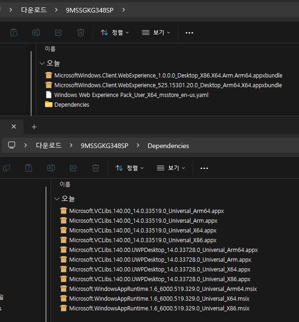
Task: Click Share icon in upper window toolbar
Action: pyautogui.click(x=58, y=32)
